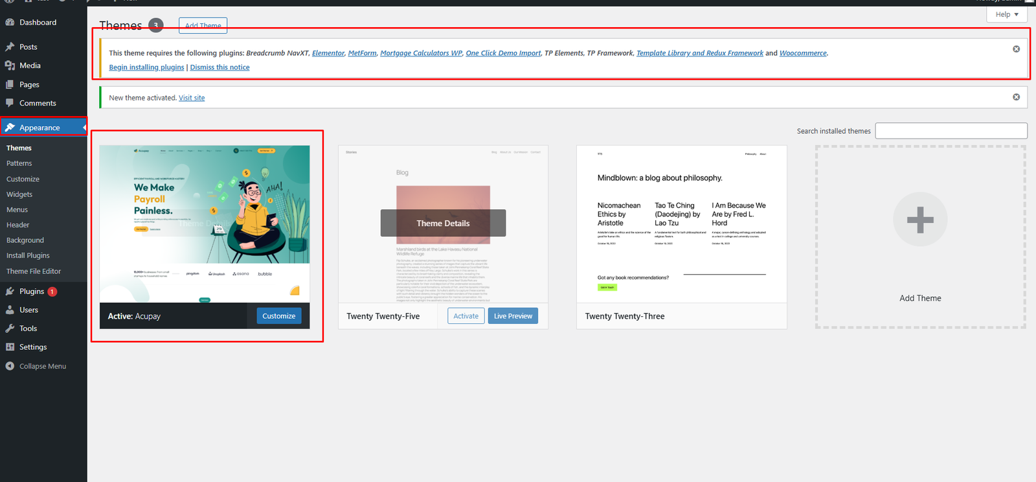Open the Widgets submenu item
The height and width of the screenshot is (482, 1036).
coord(19,194)
